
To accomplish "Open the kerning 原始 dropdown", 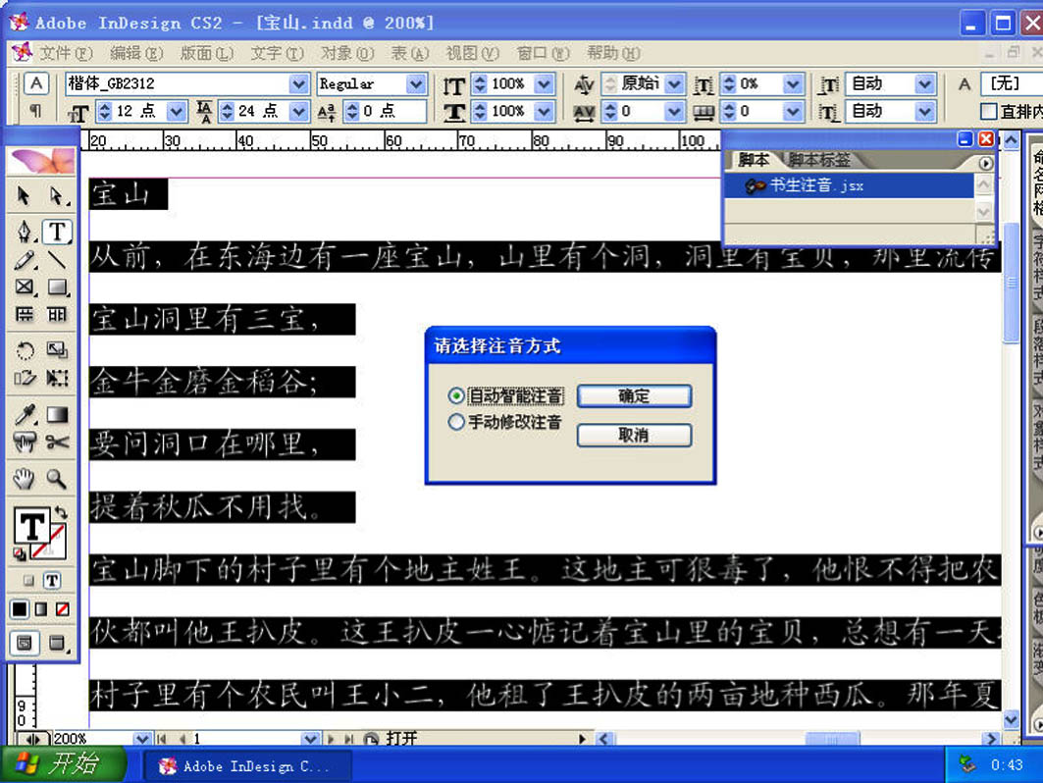I will tap(674, 83).
